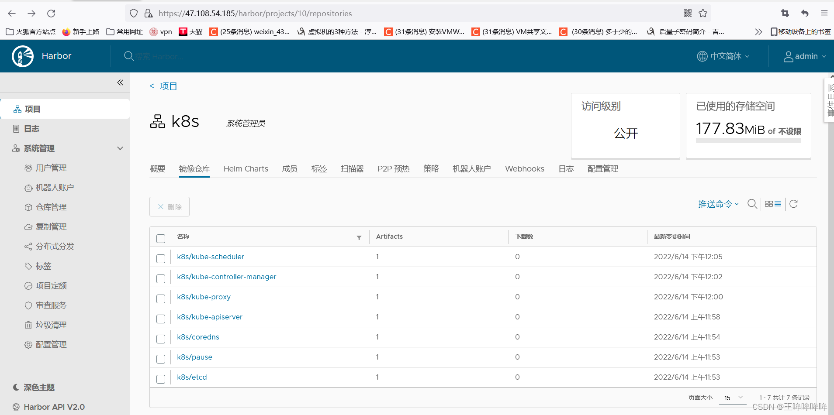Switch to card view of repositories

(770, 204)
